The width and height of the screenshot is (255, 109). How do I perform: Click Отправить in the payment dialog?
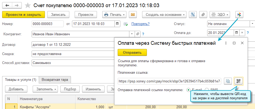point(132,53)
